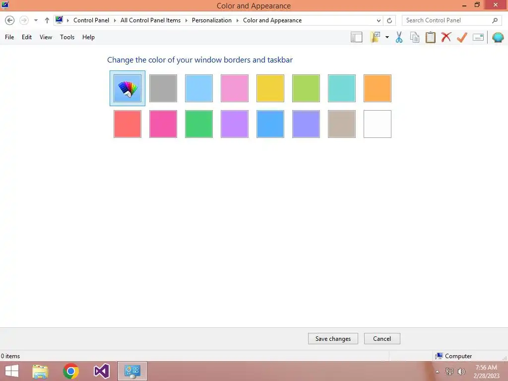Click the Cut scissors icon
Viewport: 508px width, 381px height.
click(399, 37)
